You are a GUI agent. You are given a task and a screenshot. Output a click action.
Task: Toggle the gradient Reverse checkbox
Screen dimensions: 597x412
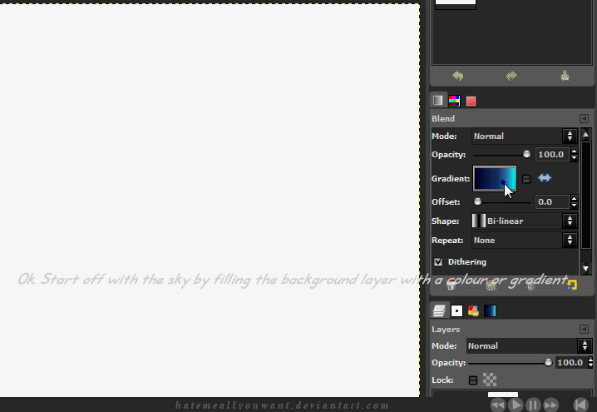(x=526, y=179)
